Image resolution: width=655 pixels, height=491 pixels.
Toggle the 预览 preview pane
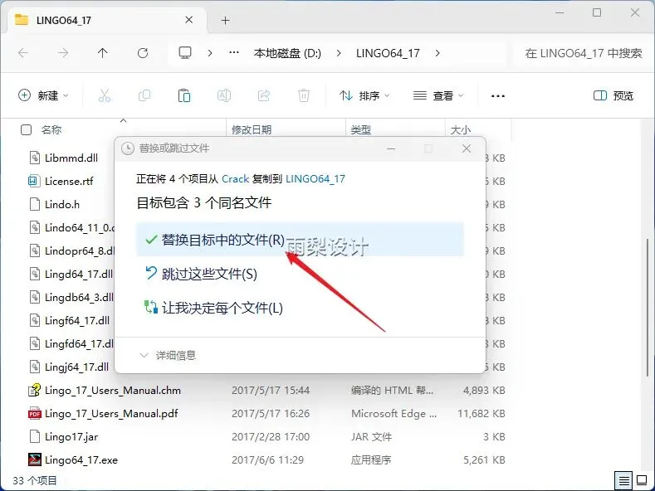point(613,95)
